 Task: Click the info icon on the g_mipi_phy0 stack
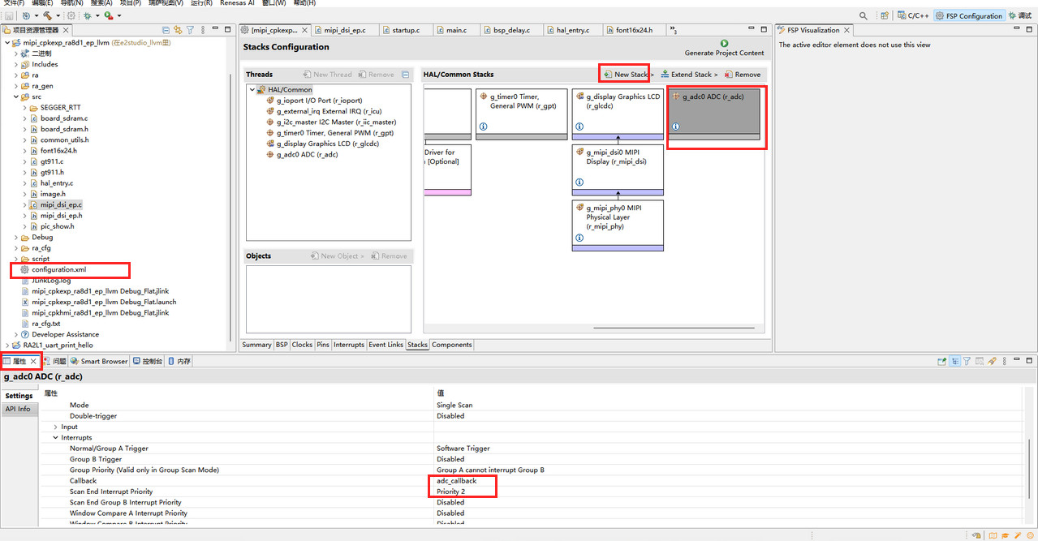(x=579, y=238)
